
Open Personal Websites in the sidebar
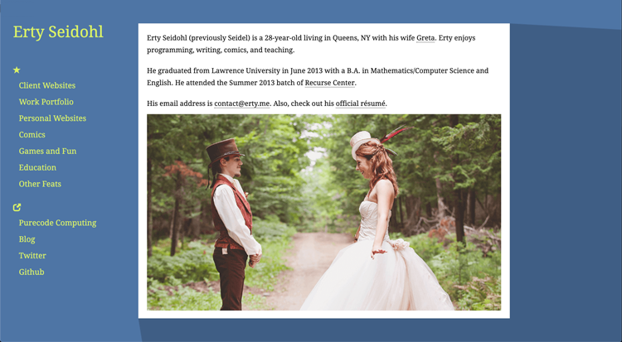point(52,118)
